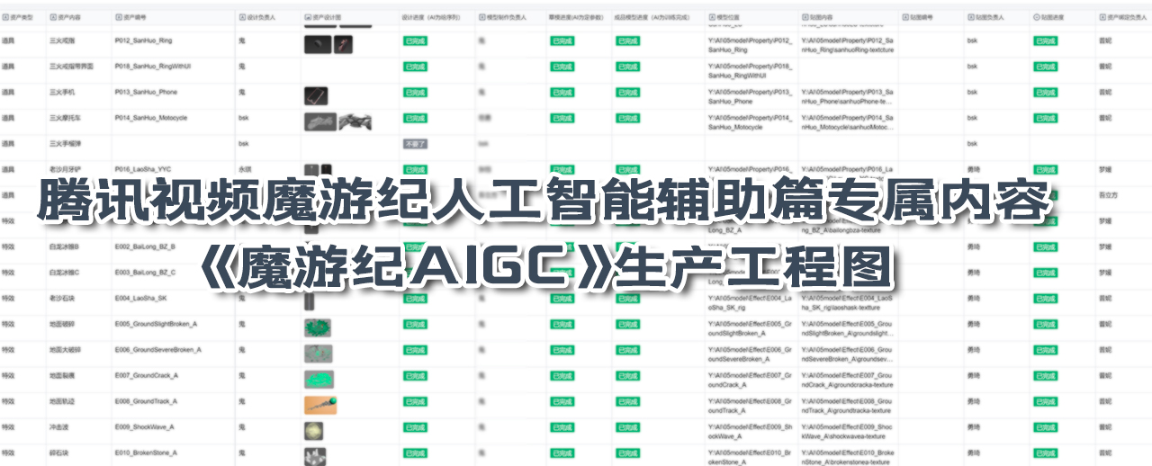Click the image-type icon beside 资产设计图 header

(308, 17)
